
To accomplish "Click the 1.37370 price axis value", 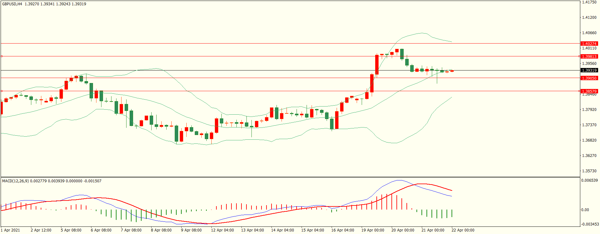I will (589, 125).
